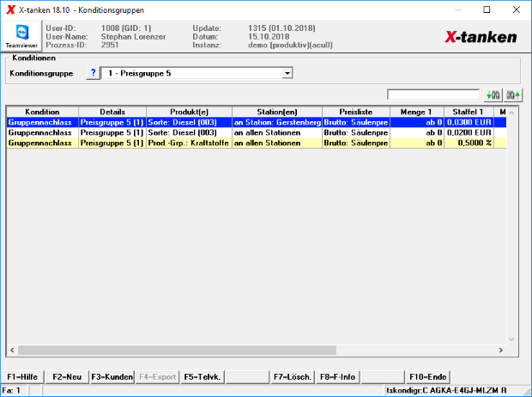Open the Konditionsgruppe dropdown arrow
The width and height of the screenshot is (532, 397).
pos(287,73)
